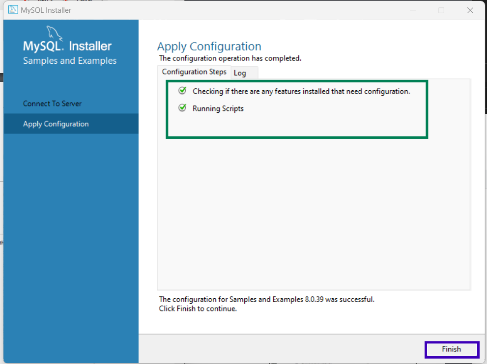The height and width of the screenshot is (364, 487).
Task: Open the Connect To Server step
Action: coord(71,104)
